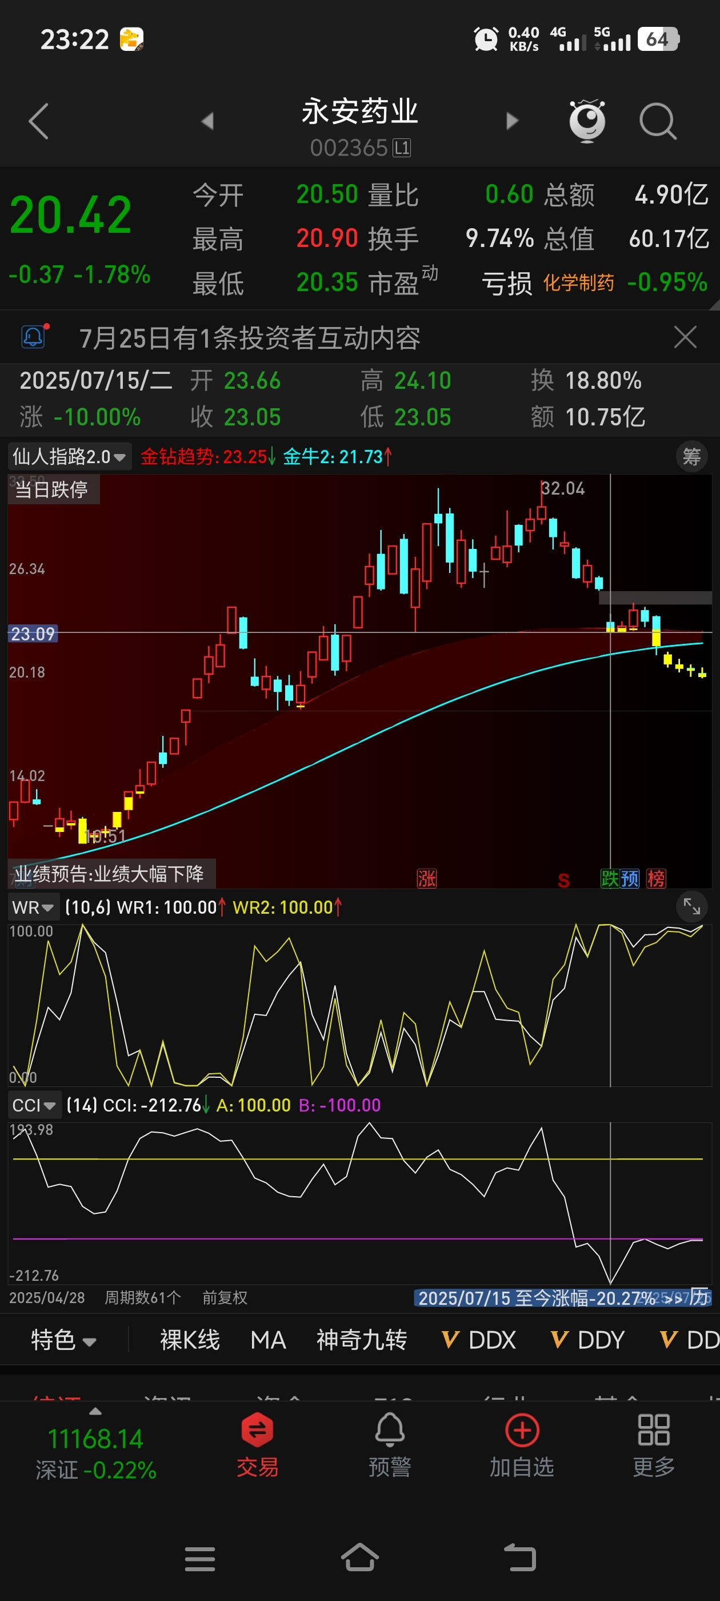Open 交易 trading button

[257, 1445]
